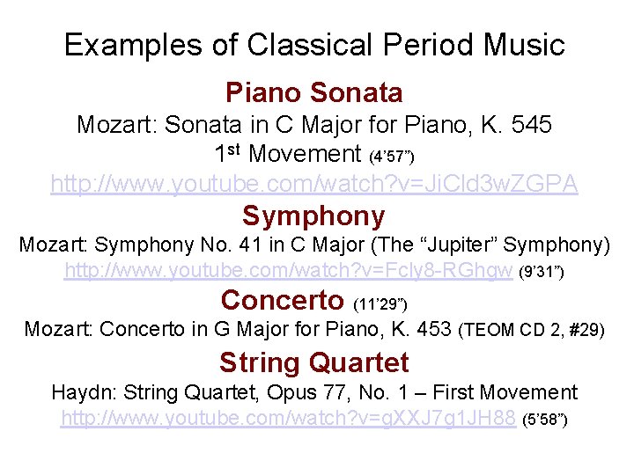Select the 5'58" duration label

pos(545,420)
